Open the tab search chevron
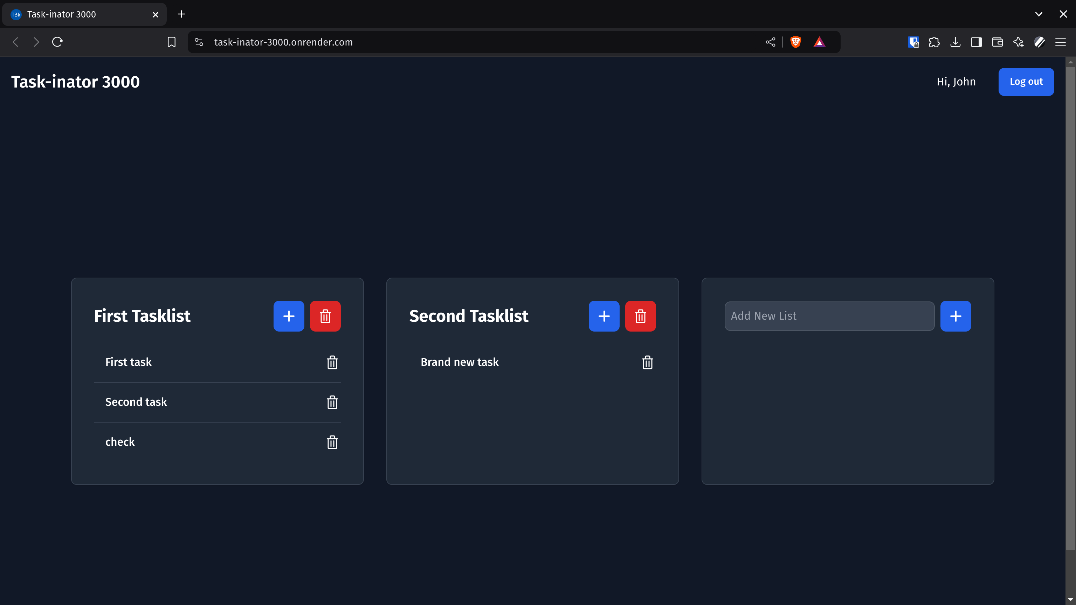This screenshot has height=605, width=1076. click(1039, 14)
